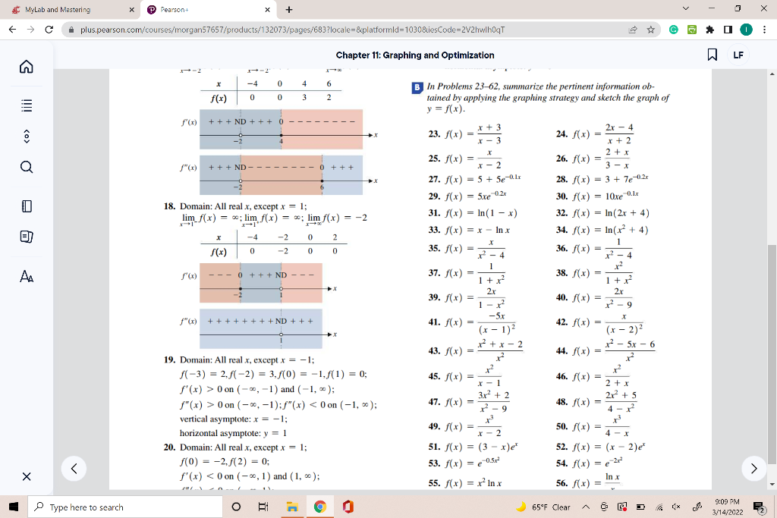Click the muted volume icon
The height and width of the screenshot is (518, 777).
tap(676, 507)
